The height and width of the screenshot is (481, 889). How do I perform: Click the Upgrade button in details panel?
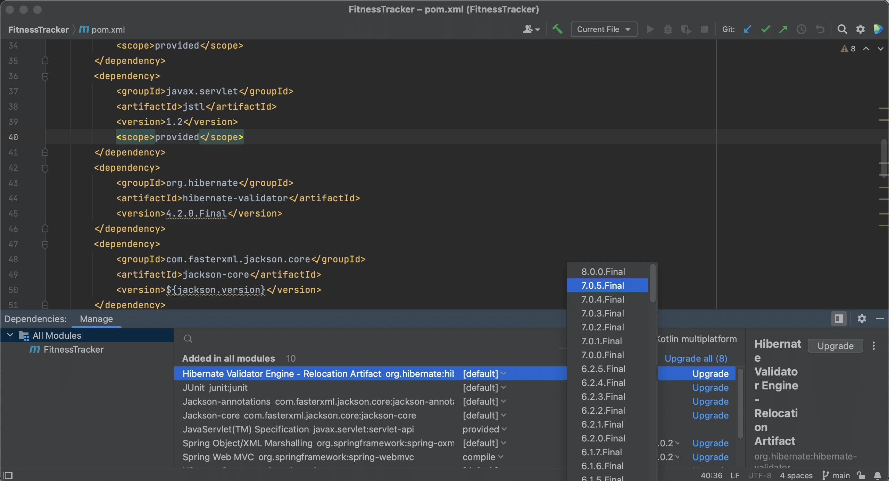click(x=835, y=346)
